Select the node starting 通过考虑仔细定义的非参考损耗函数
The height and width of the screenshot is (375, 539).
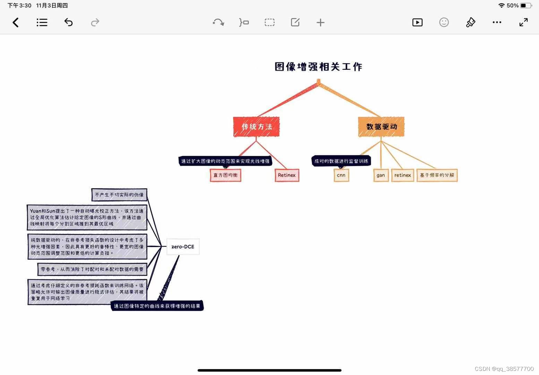coord(87,292)
